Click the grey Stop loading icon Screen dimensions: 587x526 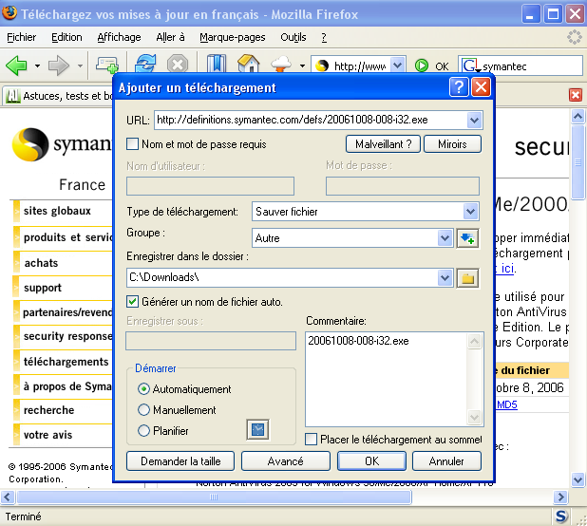[178, 65]
